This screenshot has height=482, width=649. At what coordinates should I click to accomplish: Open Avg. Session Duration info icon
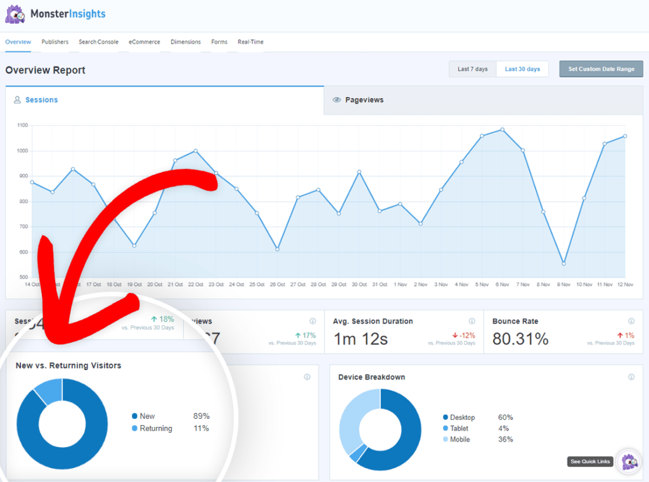[472, 321]
